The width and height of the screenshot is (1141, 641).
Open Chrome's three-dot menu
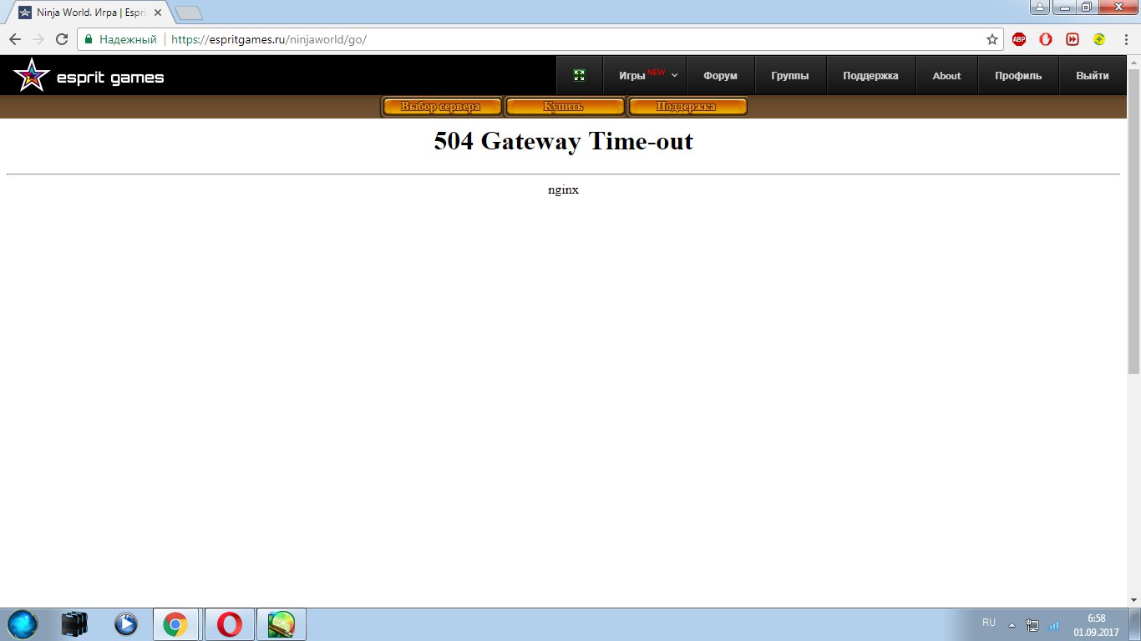[x=1126, y=39]
